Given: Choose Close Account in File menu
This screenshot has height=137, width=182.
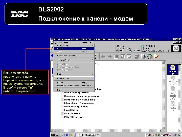Looking at the screenshot, I should coord(74,78).
